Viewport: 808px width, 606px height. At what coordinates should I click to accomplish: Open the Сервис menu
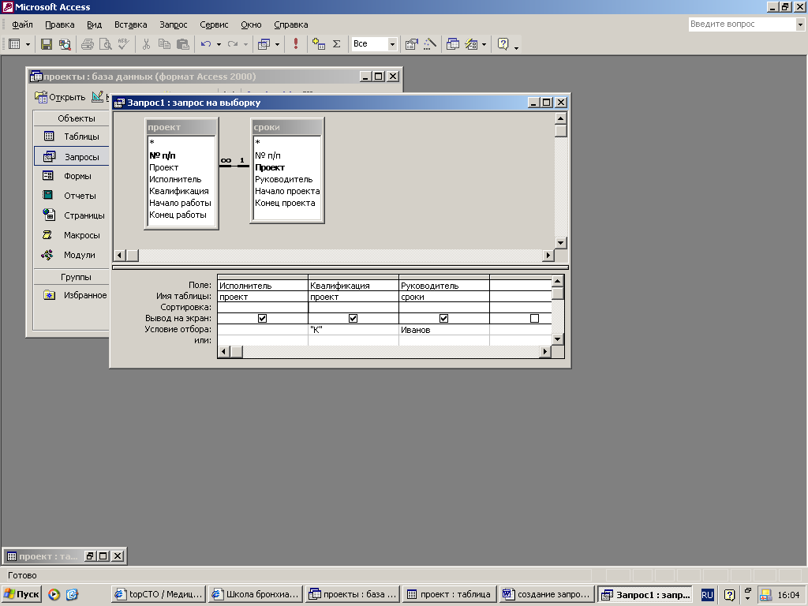214,24
